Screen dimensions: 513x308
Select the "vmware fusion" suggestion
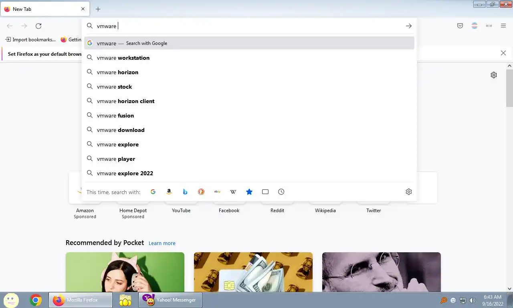click(x=249, y=115)
